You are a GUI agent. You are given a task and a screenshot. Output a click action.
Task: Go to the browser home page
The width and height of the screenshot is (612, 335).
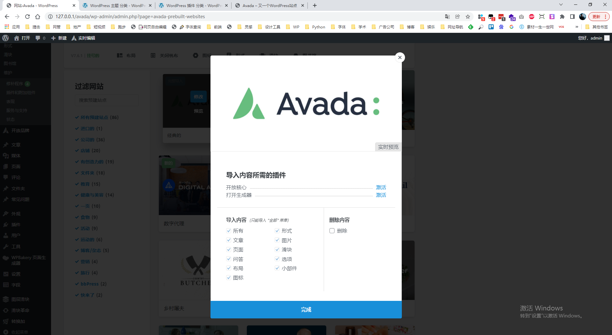click(38, 17)
